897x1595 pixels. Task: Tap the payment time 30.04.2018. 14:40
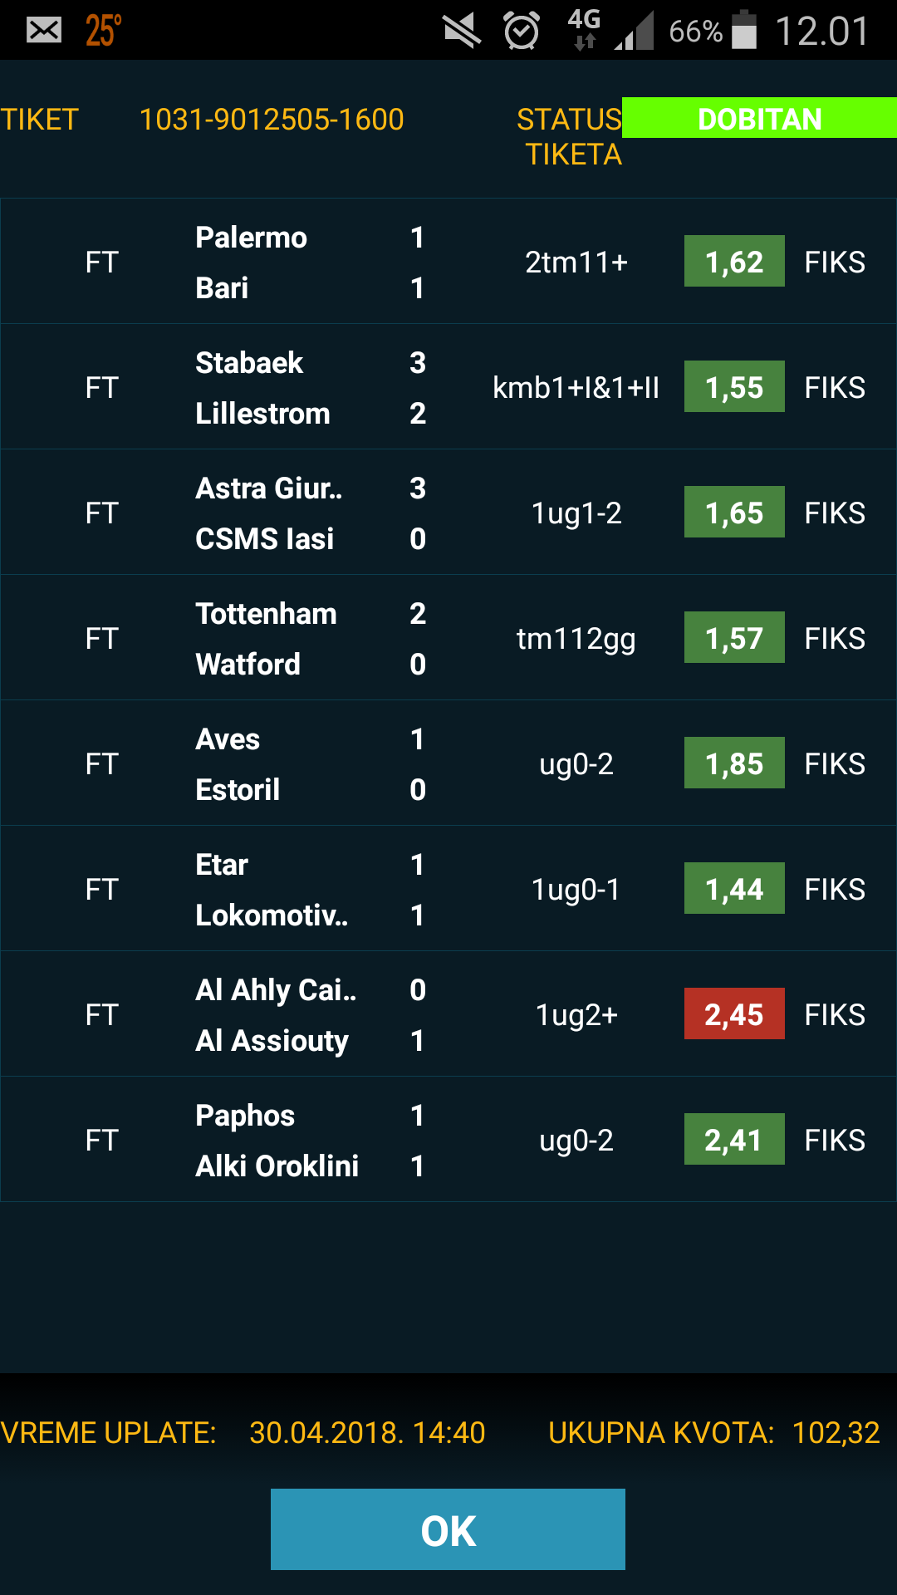pos(367,1433)
